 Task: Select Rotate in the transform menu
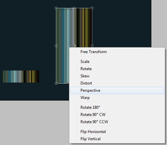pyautogui.click(x=117, y=69)
